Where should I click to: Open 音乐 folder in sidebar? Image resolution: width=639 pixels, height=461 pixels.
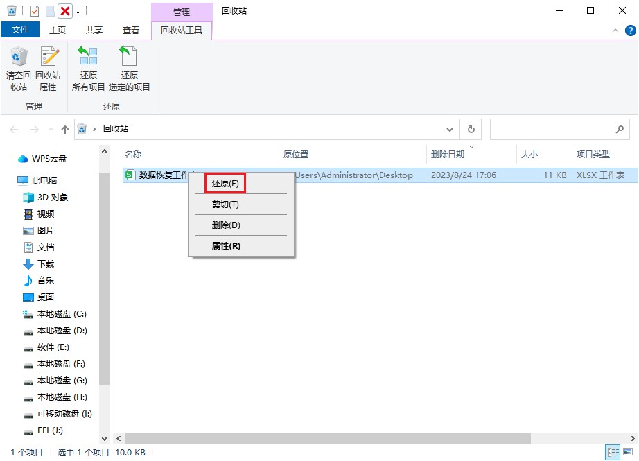tap(39, 281)
